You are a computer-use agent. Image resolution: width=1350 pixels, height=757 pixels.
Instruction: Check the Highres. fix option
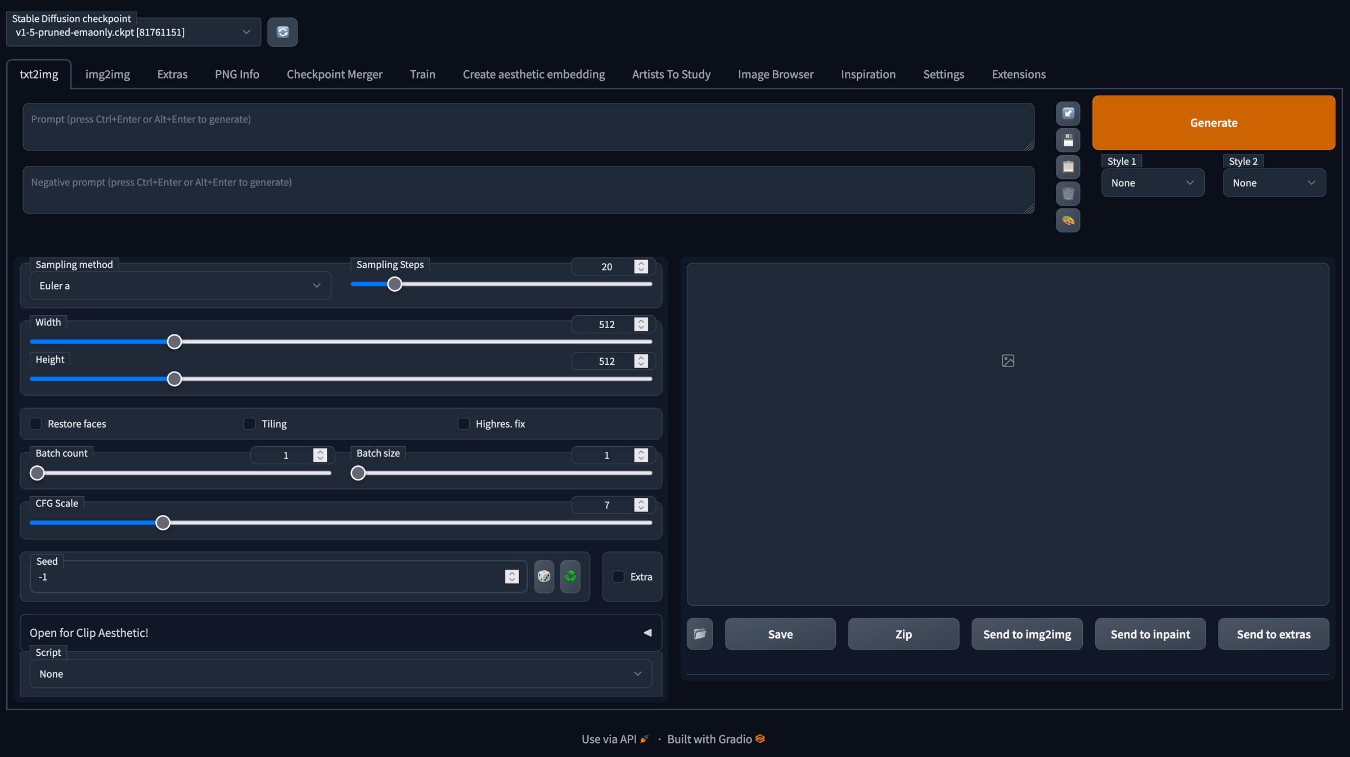pos(463,424)
